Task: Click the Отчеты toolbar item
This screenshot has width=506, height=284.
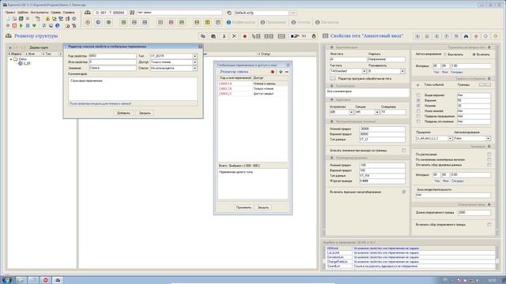Action: (300, 22)
